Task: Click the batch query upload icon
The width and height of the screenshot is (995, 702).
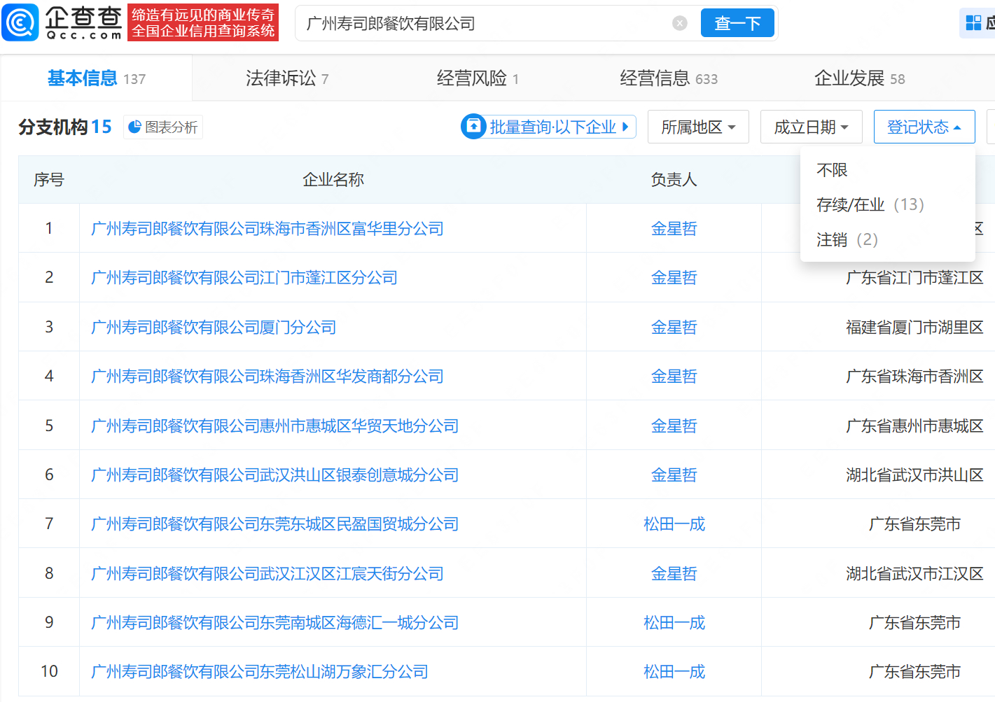Action: tap(474, 127)
